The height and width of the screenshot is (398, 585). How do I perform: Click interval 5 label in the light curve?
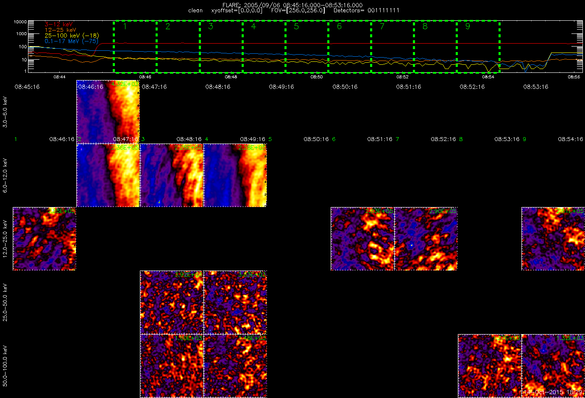(x=296, y=26)
